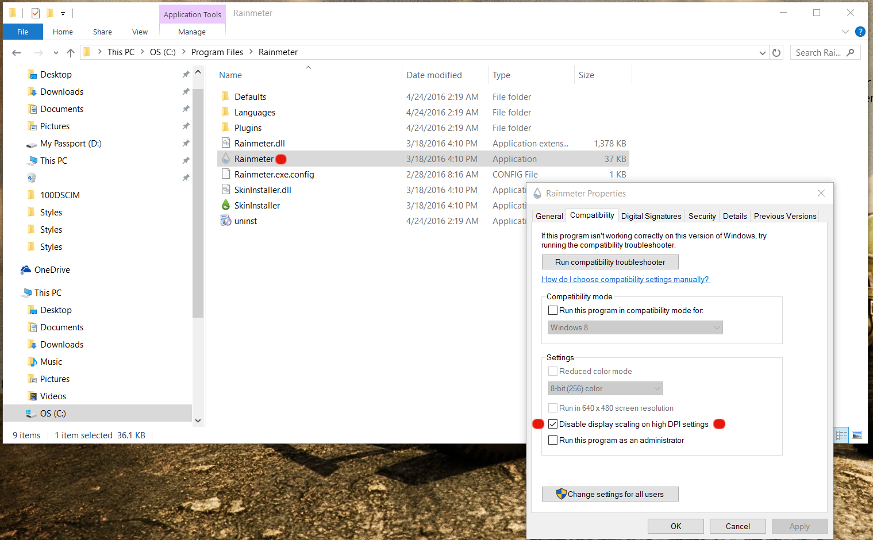The height and width of the screenshot is (540, 873).
Task: Click the SkinInstaller.dll file icon
Action: [226, 190]
